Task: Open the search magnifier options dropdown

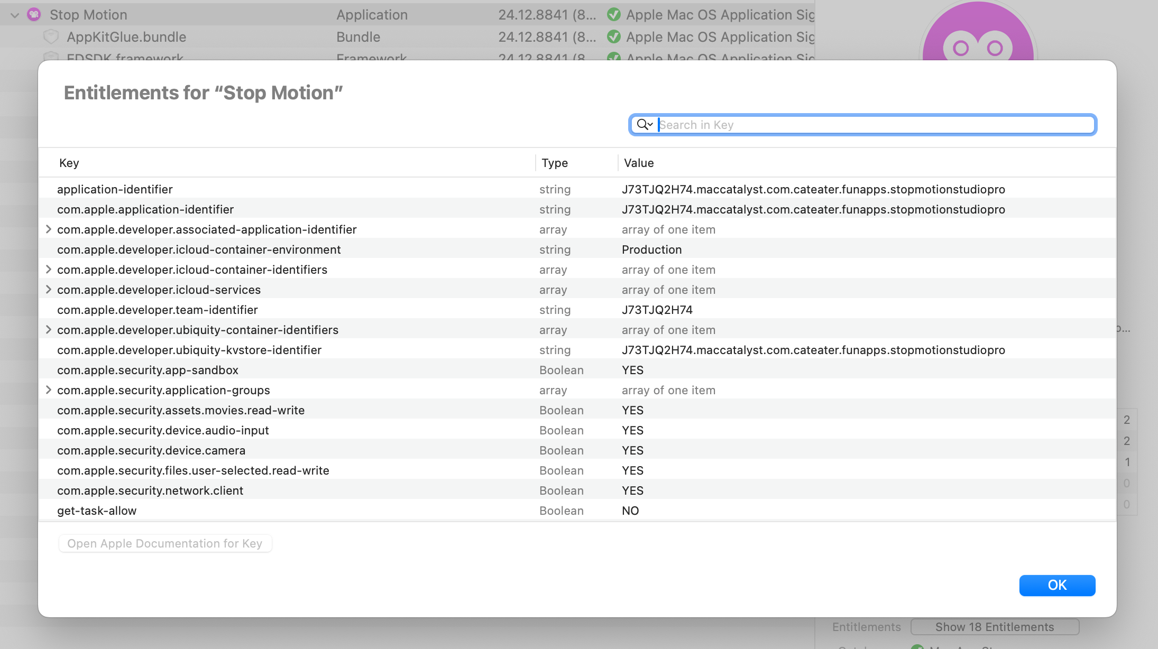Action: pos(645,125)
